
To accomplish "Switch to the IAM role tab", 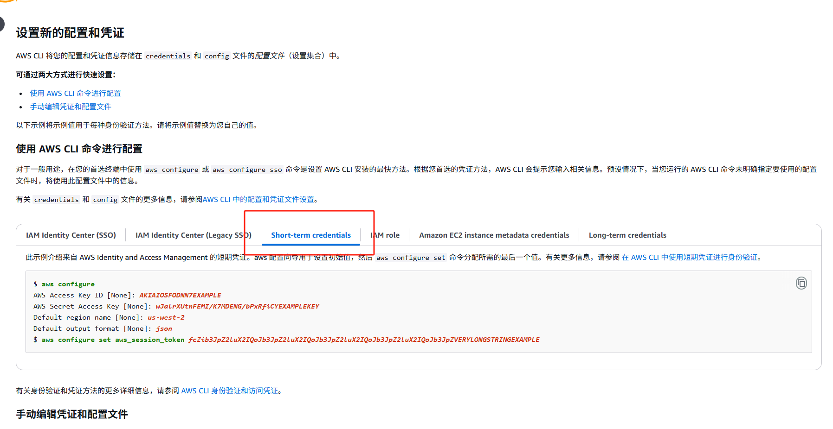I will coord(385,235).
